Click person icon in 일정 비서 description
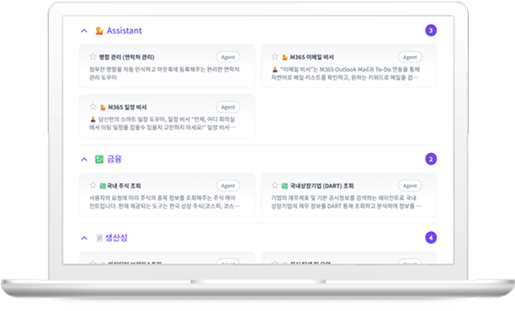Viewport: 515px width, 311px height. click(93, 119)
